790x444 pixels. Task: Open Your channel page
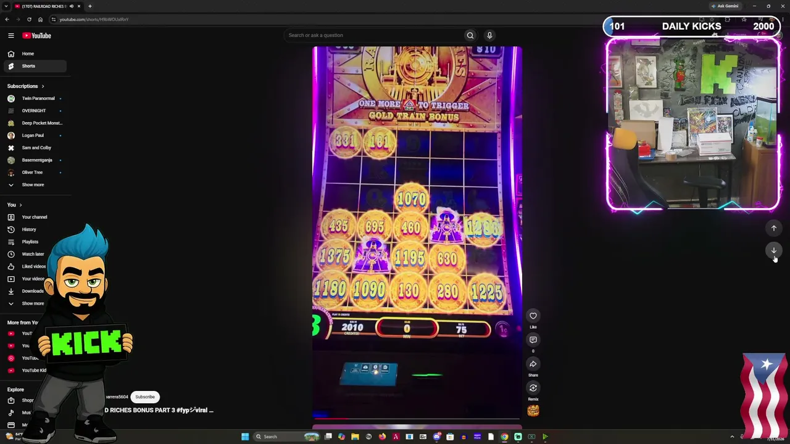[35, 217]
